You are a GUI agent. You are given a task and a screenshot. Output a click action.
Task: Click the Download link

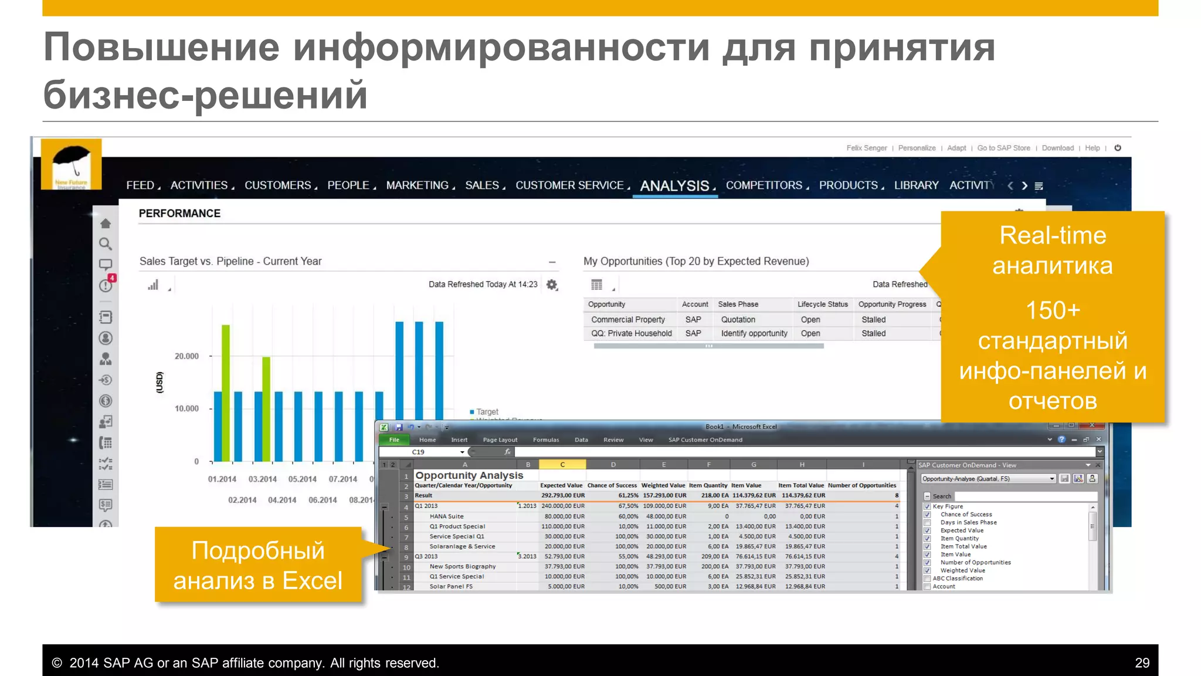[x=1058, y=148]
